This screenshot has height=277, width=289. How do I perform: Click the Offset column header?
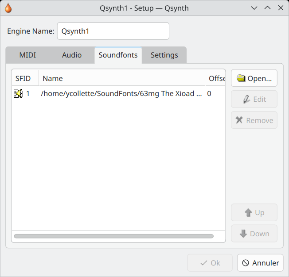215,78
